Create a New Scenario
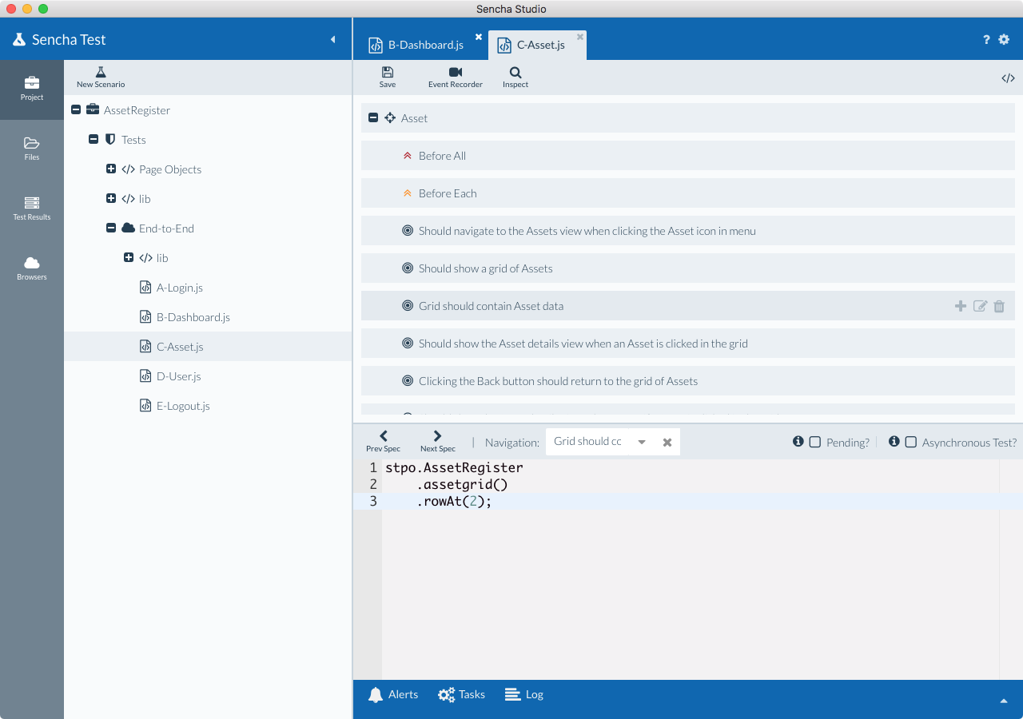Screen dimensions: 1023x719 tap(100, 77)
